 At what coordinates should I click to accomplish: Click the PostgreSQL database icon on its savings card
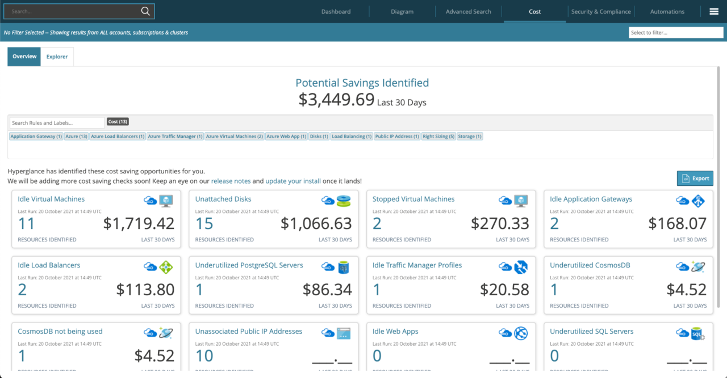click(x=344, y=267)
